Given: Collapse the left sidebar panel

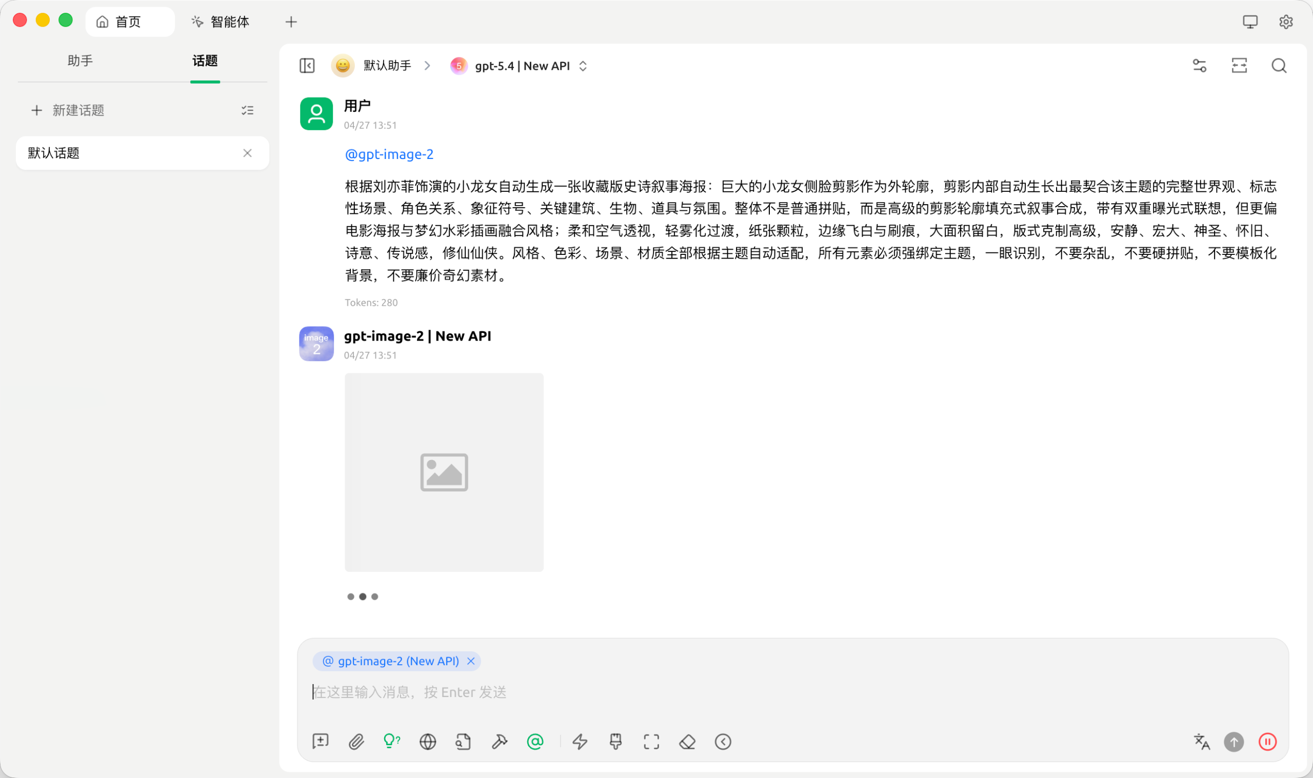Looking at the screenshot, I should pos(307,66).
